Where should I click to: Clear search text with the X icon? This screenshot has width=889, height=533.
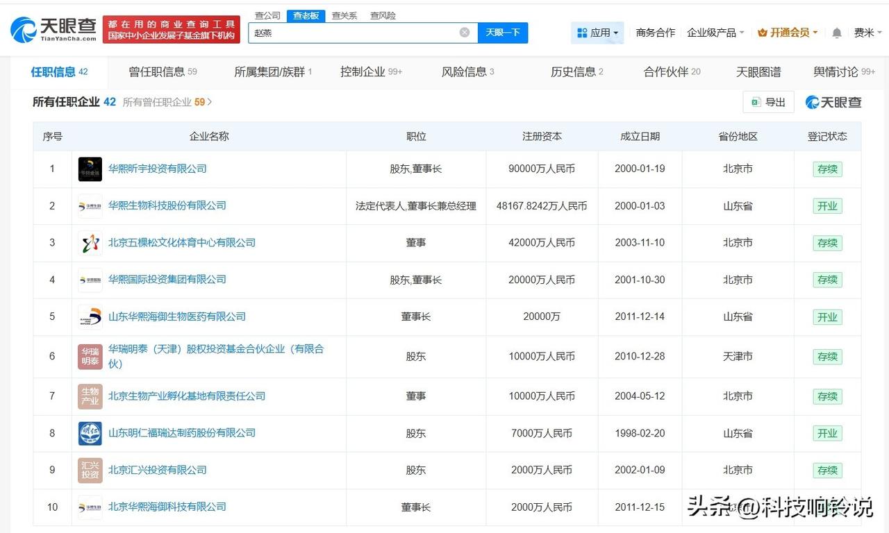465,33
